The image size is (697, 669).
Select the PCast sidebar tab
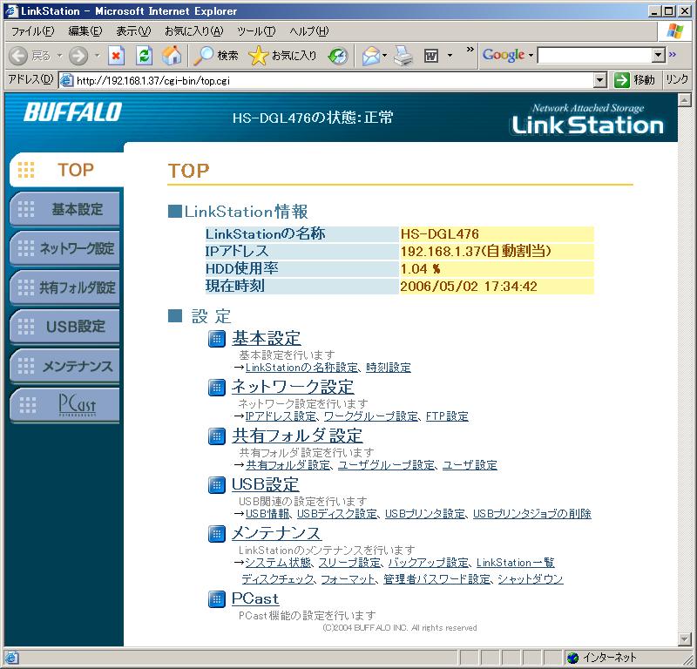(64, 405)
